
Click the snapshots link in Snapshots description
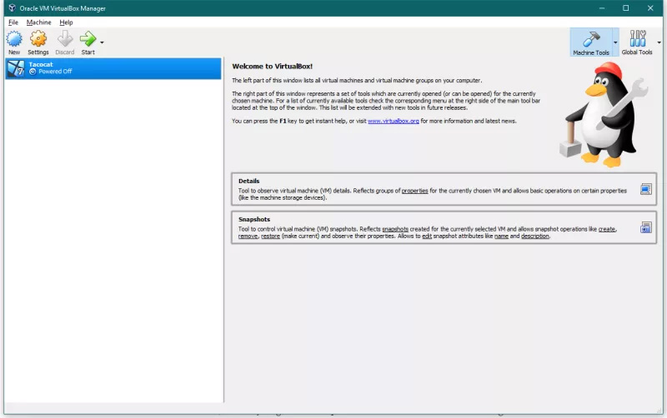pyautogui.click(x=395, y=229)
